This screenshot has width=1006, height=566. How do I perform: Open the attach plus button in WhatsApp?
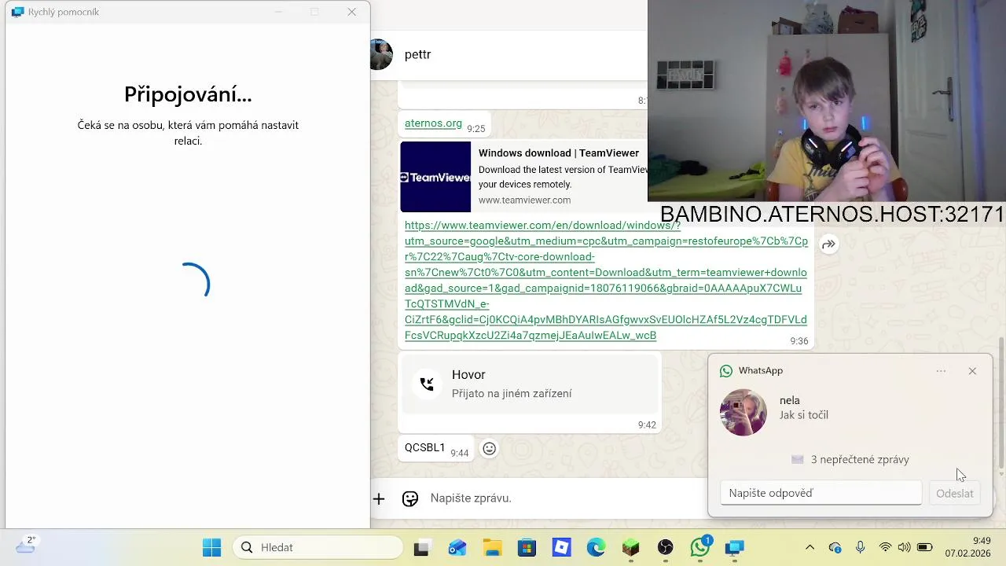click(379, 498)
